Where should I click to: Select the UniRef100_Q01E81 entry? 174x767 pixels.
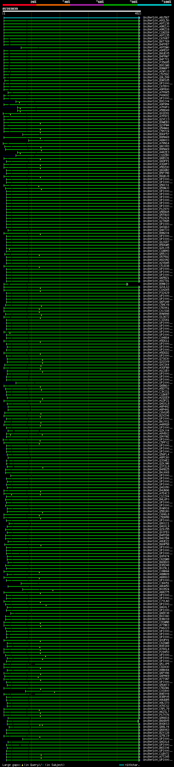click(156, 113)
